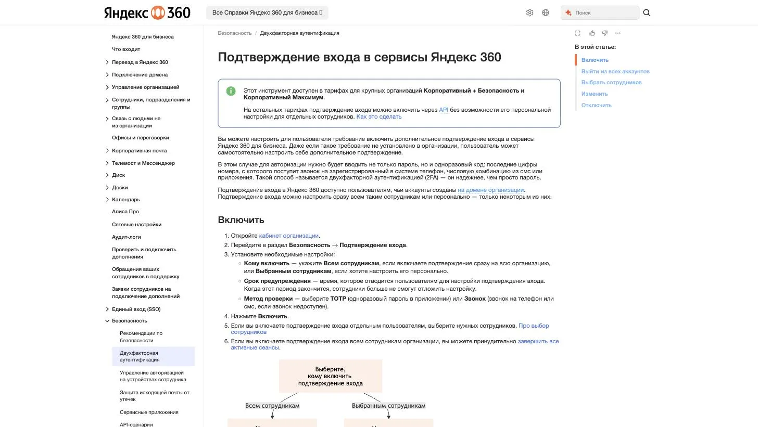Select Двухфакторная аутентификация sidebar item
Screen dimensions: 758x427
click(x=154, y=356)
